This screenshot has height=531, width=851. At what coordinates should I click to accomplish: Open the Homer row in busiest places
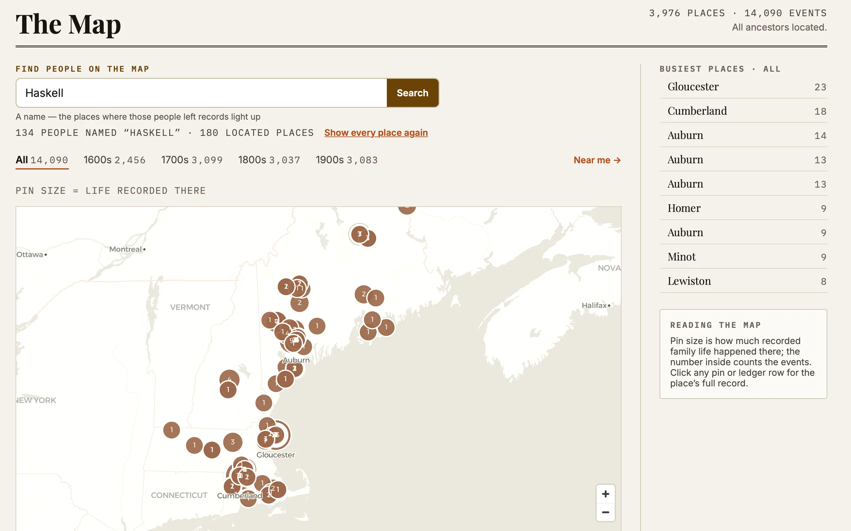[x=743, y=208]
